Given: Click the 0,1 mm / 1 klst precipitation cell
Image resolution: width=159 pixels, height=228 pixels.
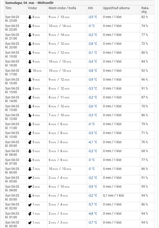Looking at the screenshot, I should [x=113, y=196].
